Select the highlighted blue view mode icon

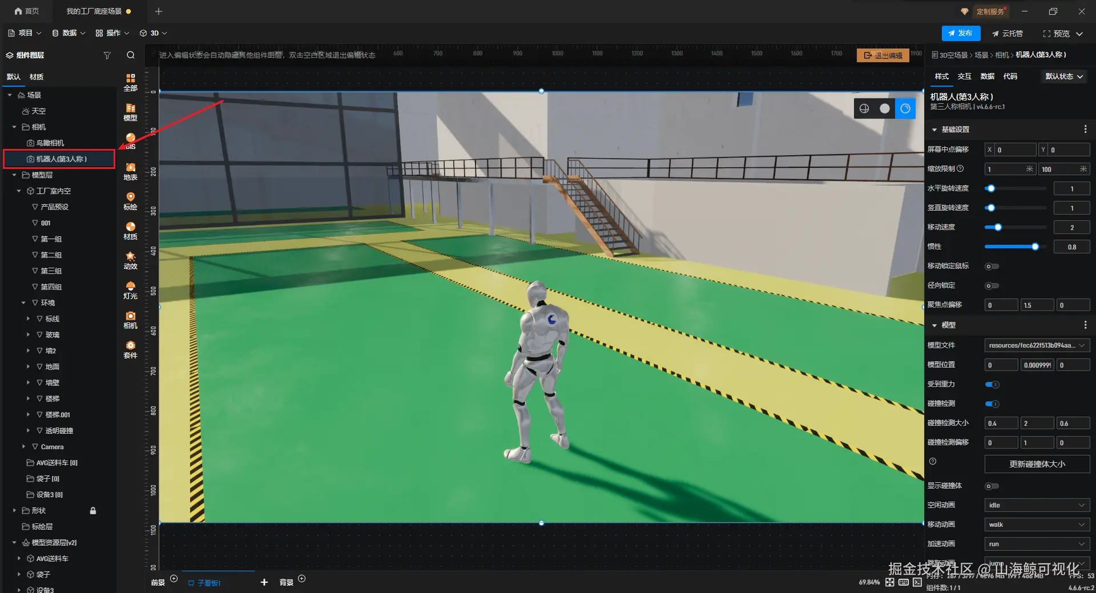905,108
